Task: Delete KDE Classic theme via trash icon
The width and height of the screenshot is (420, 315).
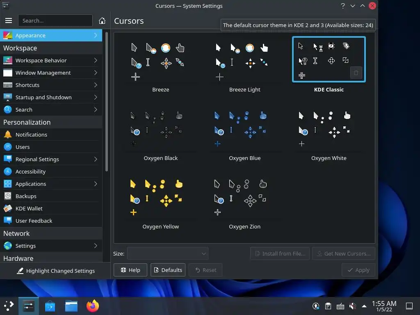Action: click(356, 73)
